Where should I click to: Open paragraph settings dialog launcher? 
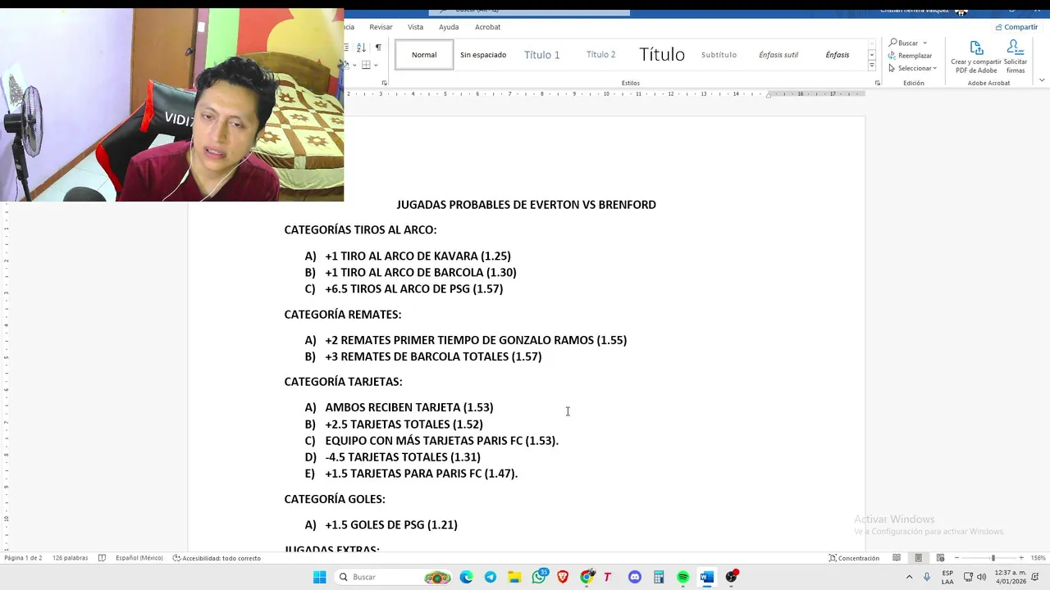pos(385,83)
